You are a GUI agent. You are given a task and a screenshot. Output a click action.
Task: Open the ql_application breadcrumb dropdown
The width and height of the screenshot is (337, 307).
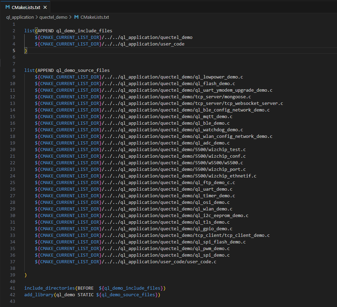20,17
